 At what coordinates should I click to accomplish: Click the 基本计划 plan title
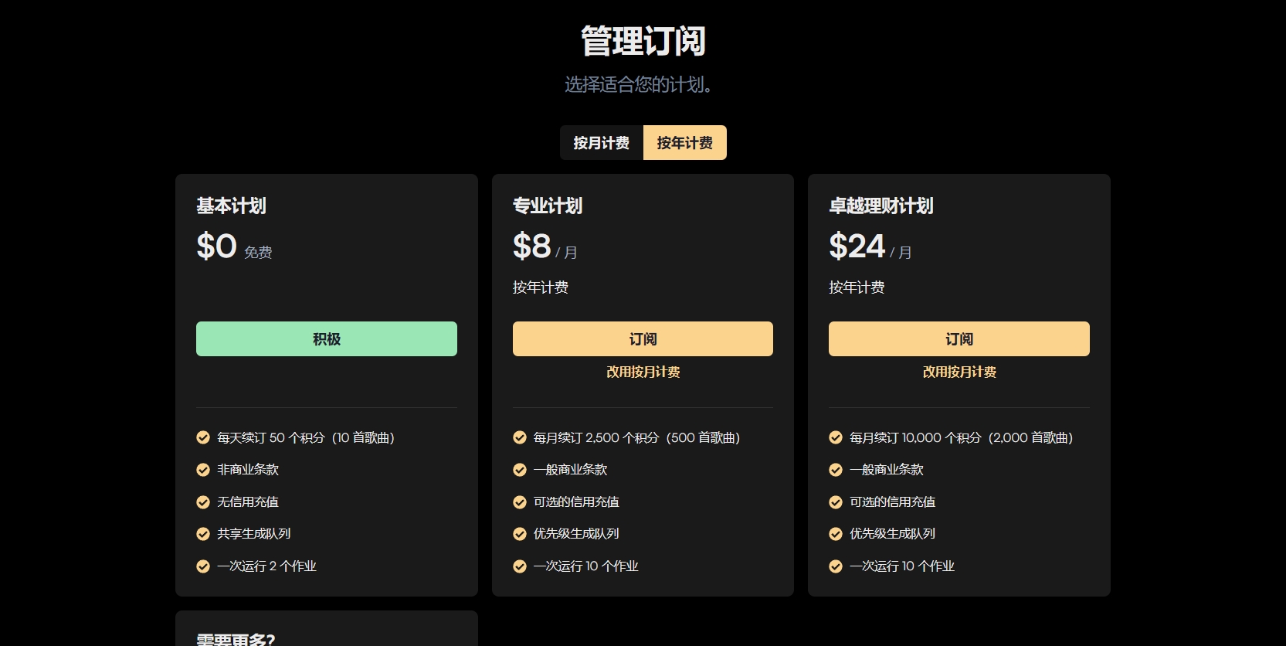click(x=231, y=206)
